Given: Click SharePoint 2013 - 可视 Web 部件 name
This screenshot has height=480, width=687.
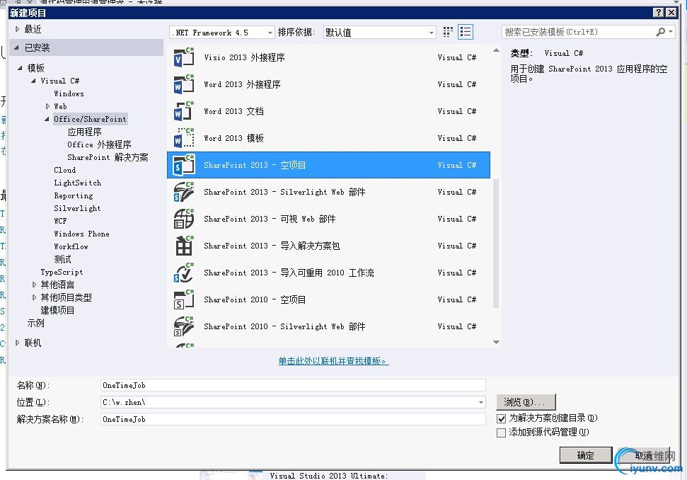Looking at the screenshot, I should point(270,219).
